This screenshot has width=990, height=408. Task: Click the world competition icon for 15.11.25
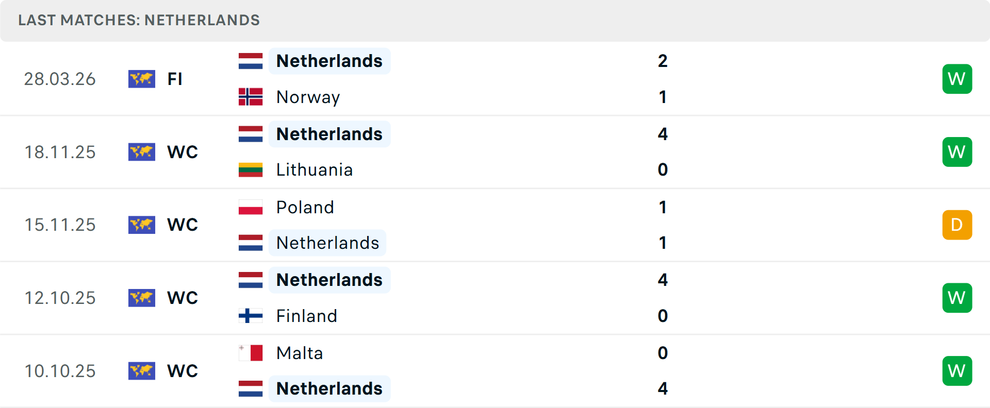pyautogui.click(x=142, y=225)
